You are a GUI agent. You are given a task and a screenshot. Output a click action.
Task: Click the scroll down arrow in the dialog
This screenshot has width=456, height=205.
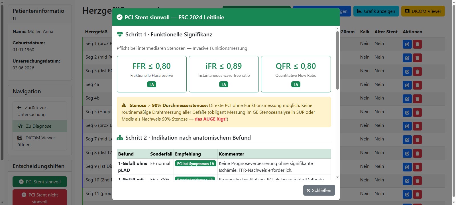coord(337,177)
